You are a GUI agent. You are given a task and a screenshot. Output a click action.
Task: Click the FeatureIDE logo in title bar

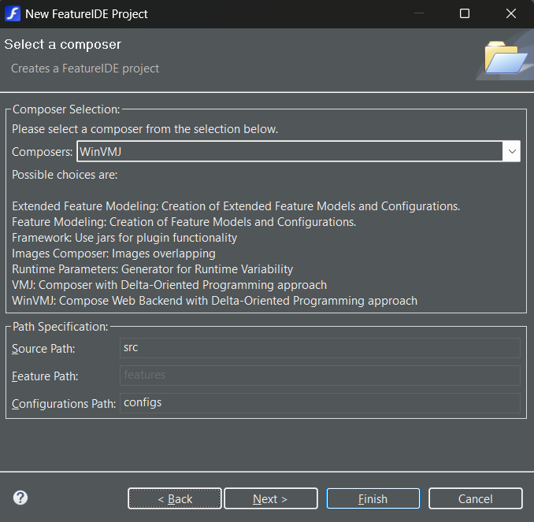[13, 14]
